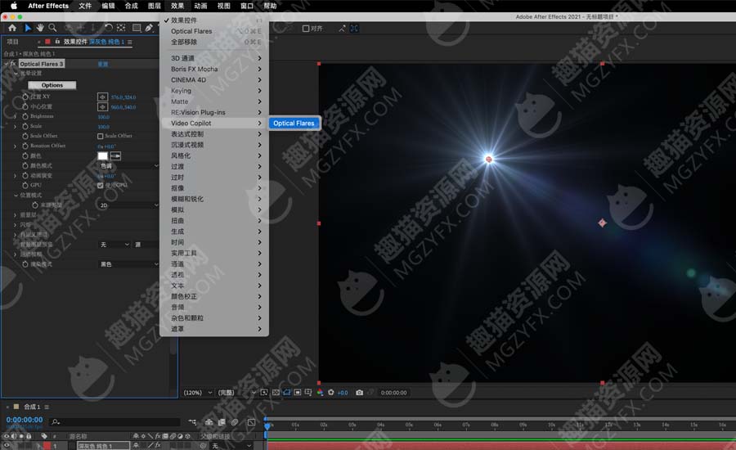Screen dimensions: 736x450
Task: Open the 黑色 render mode dropdown
Action: click(129, 264)
